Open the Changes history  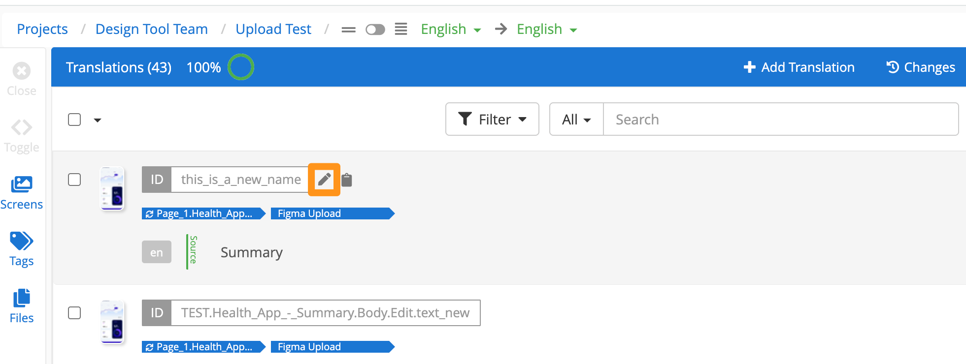pos(920,67)
